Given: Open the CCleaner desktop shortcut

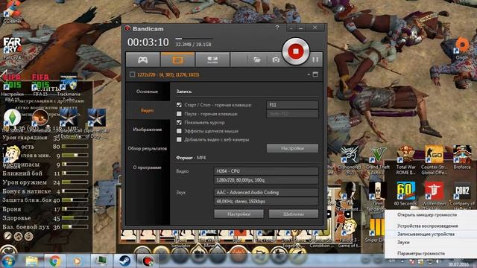Looking at the screenshot, I should [12, 12].
